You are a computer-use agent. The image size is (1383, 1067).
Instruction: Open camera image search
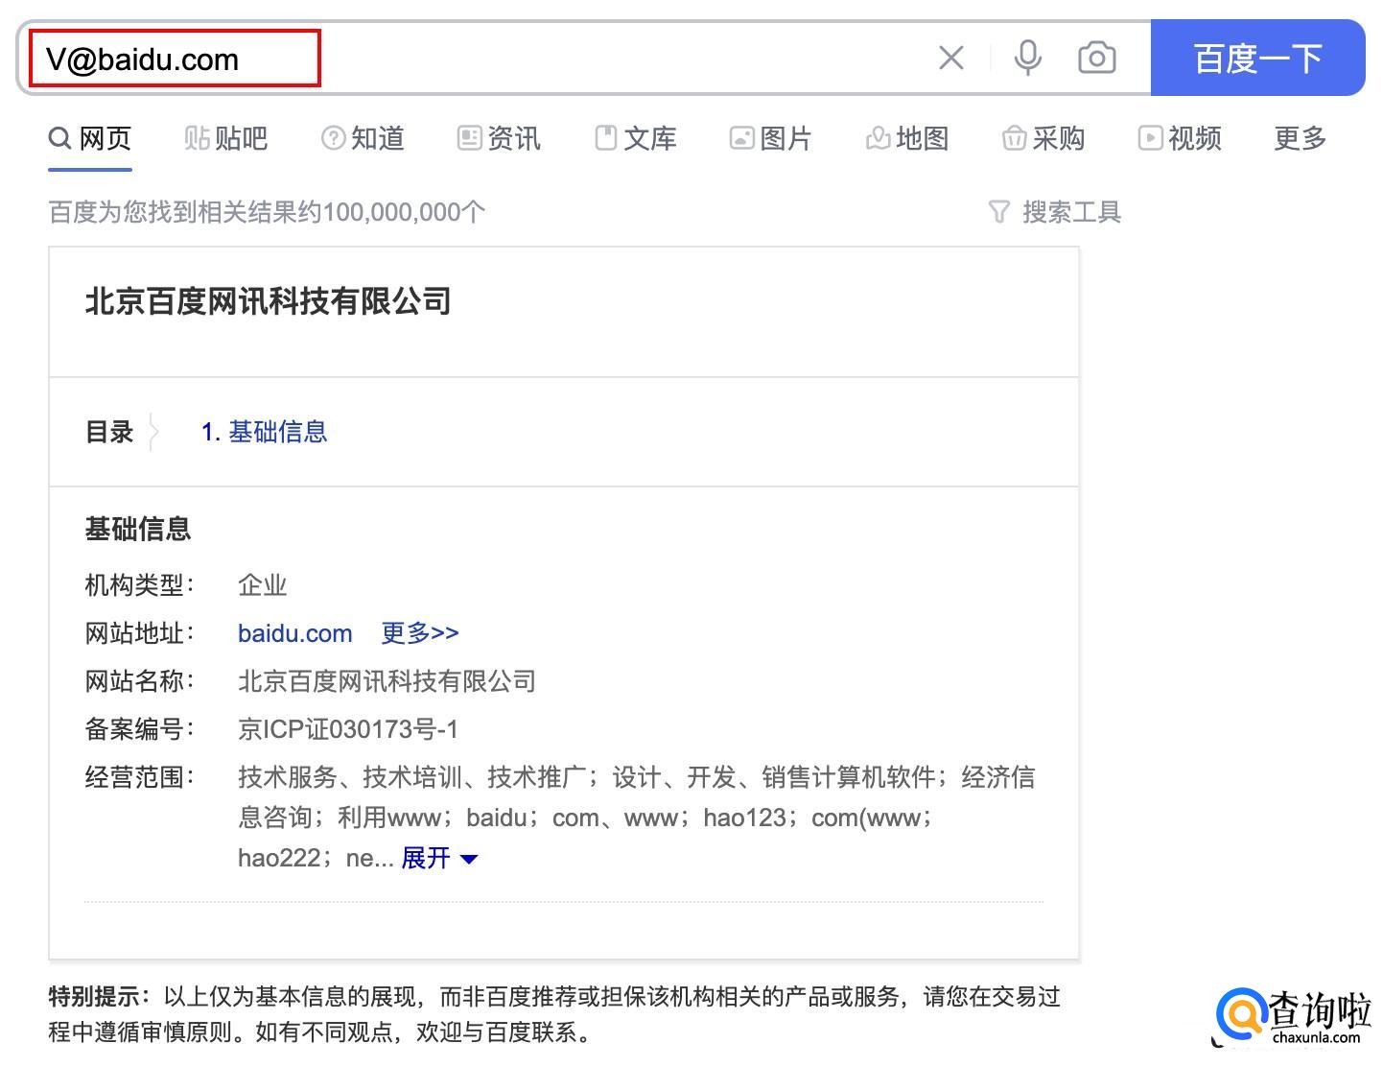tap(1097, 58)
